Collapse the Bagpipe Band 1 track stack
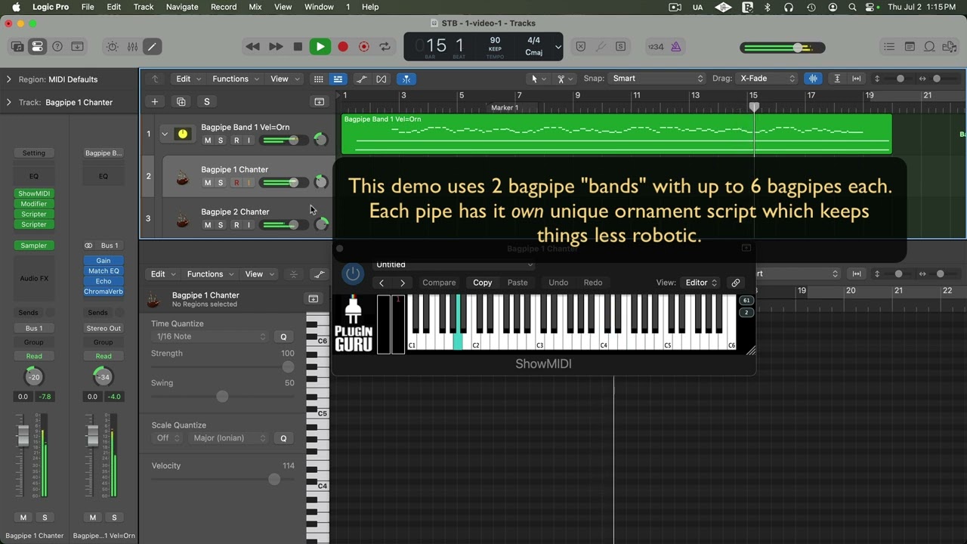 point(165,134)
